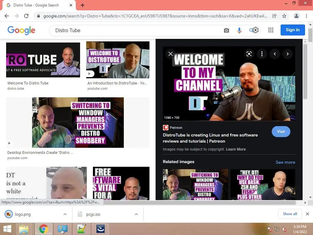Open the Chrome three-dot menu
The width and height of the screenshot is (313, 235).
(x=306, y=16)
